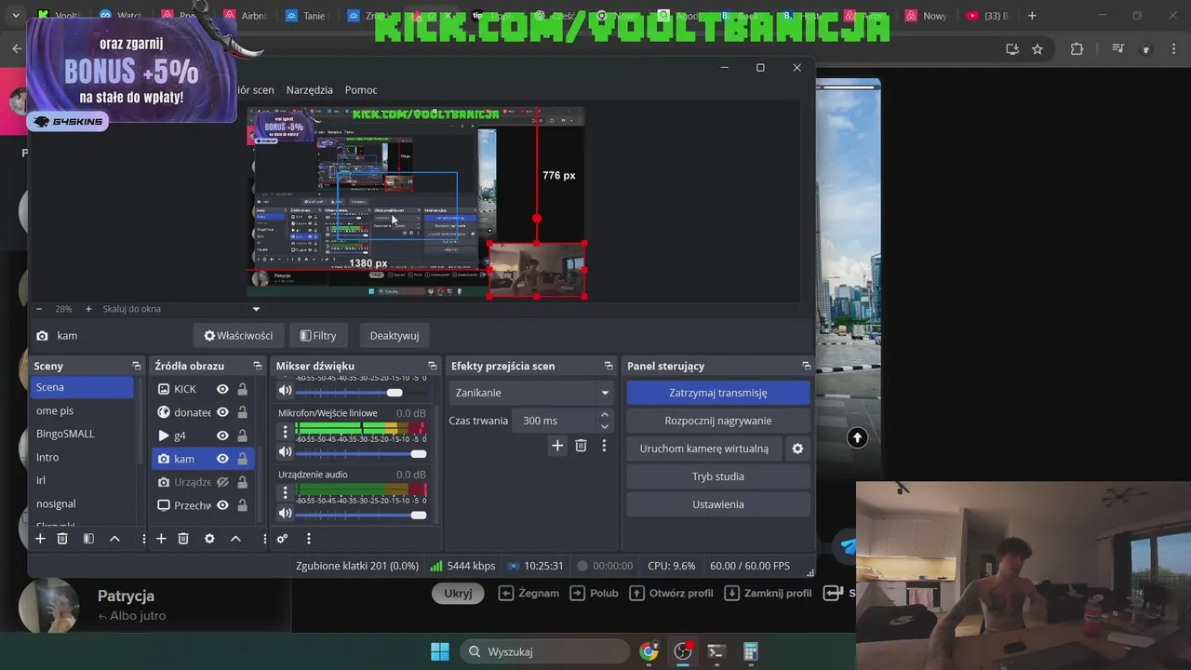Open Ustawienia settings
This screenshot has height=670, width=1191.
[717, 504]
